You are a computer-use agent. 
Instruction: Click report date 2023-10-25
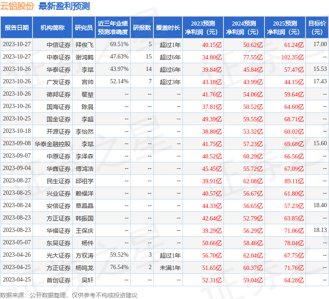[17, 119]
